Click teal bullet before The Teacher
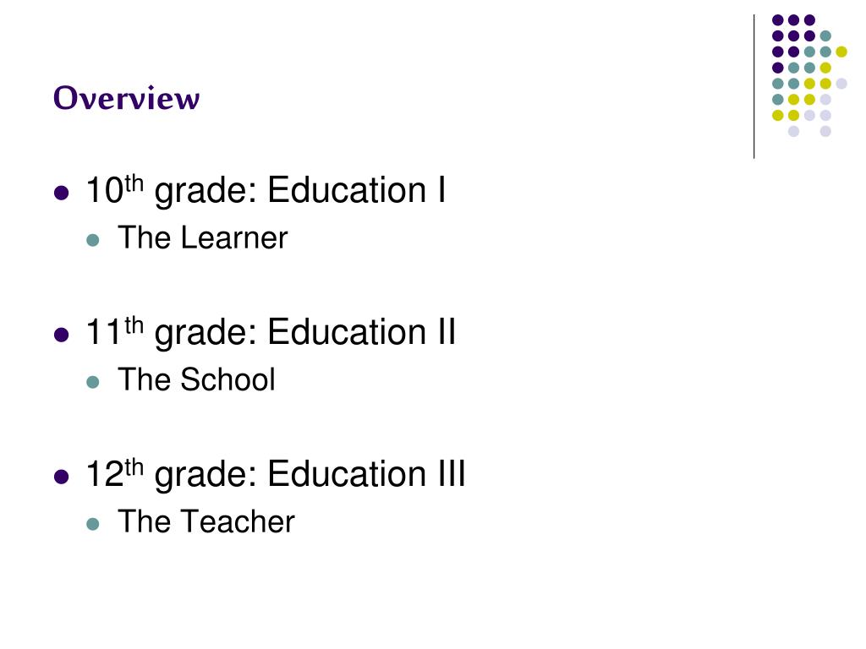This screenshot has height=649, width=866. pos(93,524)
